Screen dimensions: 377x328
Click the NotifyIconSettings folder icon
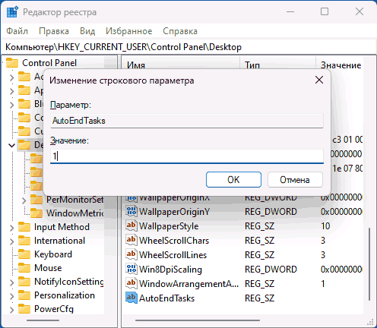pos(24,282)
